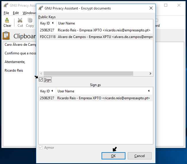Click the Clipboard icon beside the heading
The height and width of the screenshot is (164, 187).
click(x=6, y=36)
